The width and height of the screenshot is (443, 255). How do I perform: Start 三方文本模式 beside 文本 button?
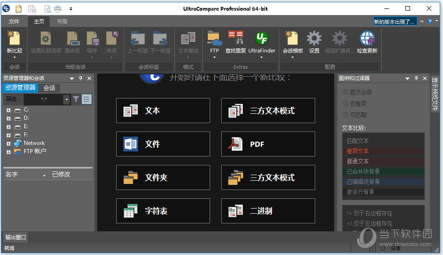point(268,111)
